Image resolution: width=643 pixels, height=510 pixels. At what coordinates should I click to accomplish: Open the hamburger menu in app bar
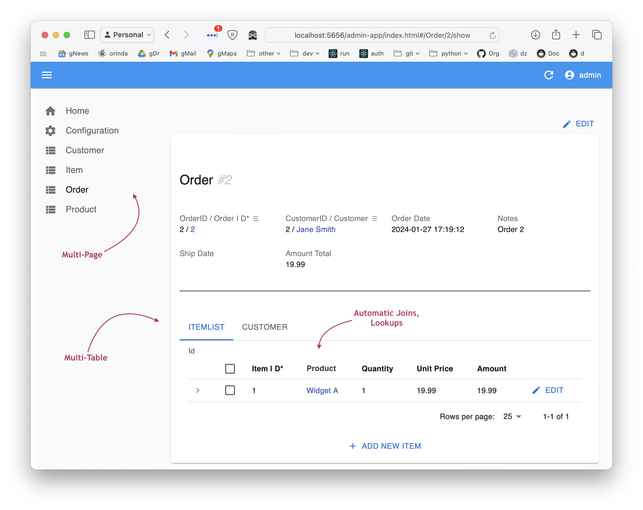[47, 75]
